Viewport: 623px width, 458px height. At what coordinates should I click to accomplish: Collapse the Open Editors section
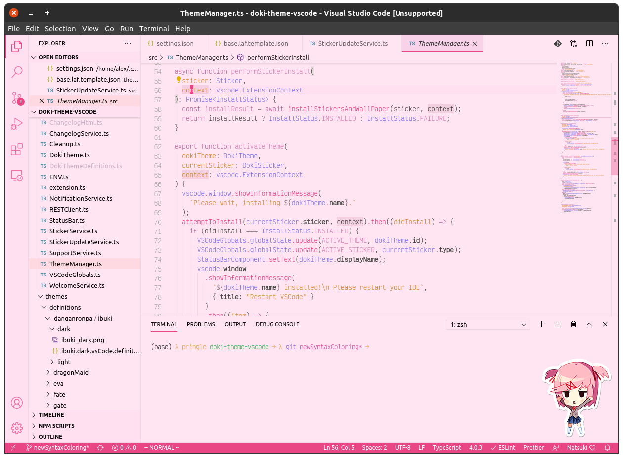point(85,57)
